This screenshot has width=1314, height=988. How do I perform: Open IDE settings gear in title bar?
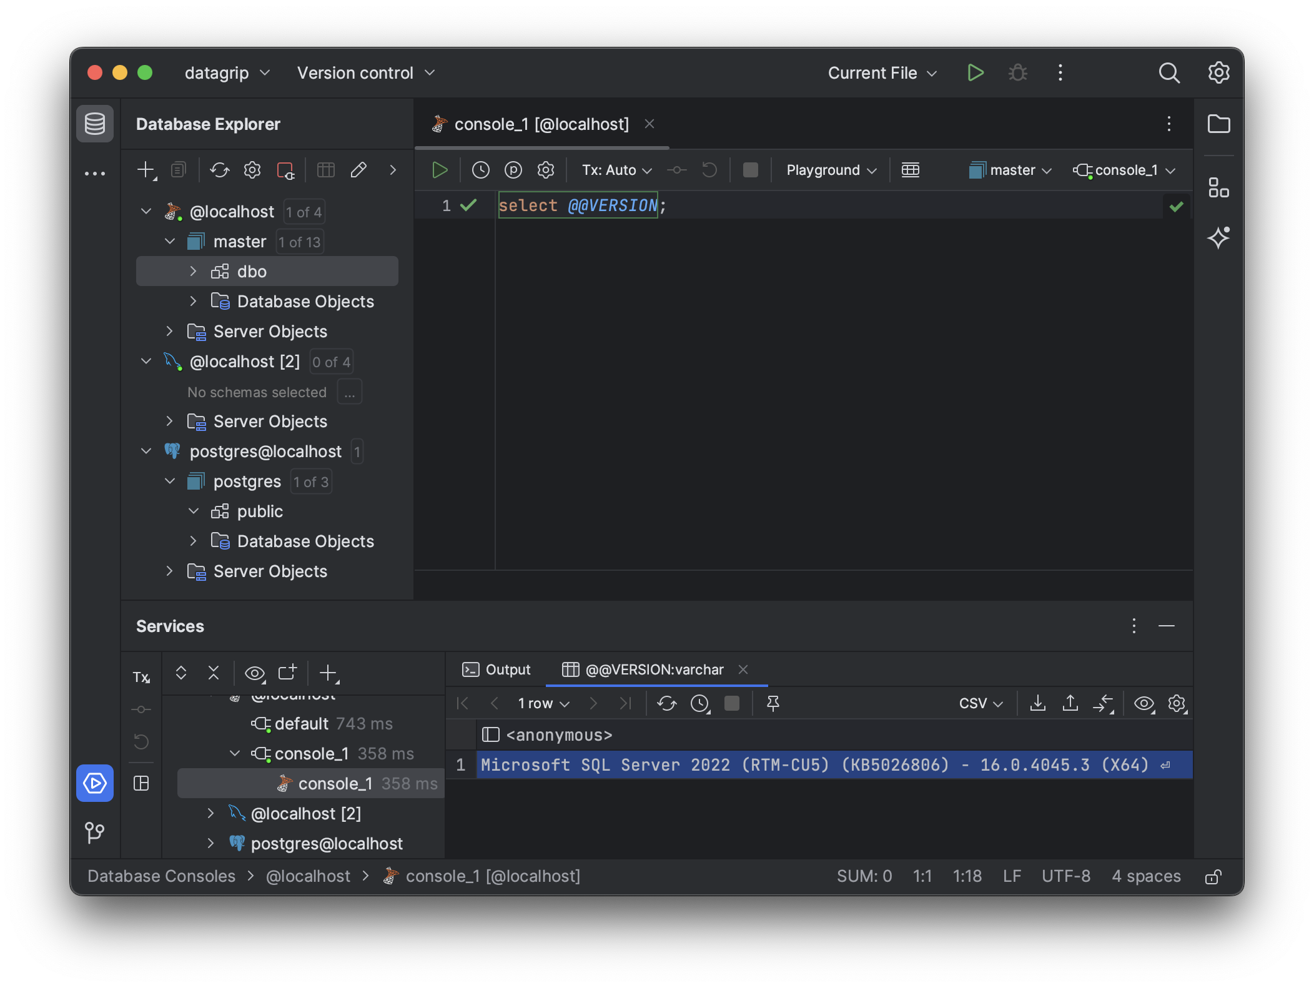(1218, 73)
